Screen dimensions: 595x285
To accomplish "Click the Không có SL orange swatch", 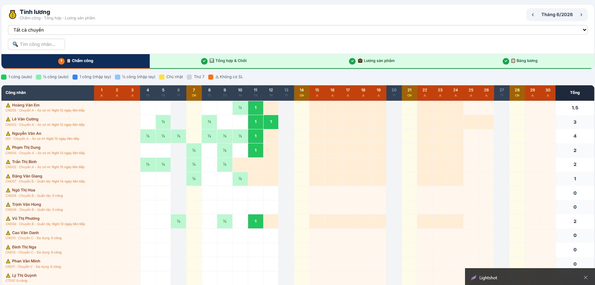I will click(211, 77).
